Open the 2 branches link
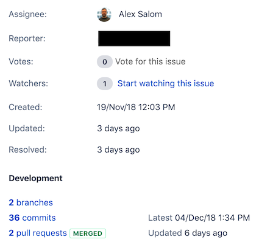The width and height of the screenshot is (259, 245). pyautogui.click(x=30, y=202)
